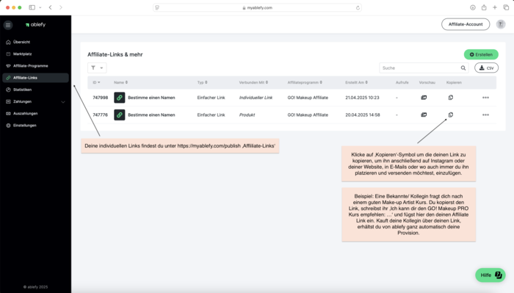This screenshot has height=293, width=514.
Task: Sort by Erstellt Am column
Action: point(356,82)
